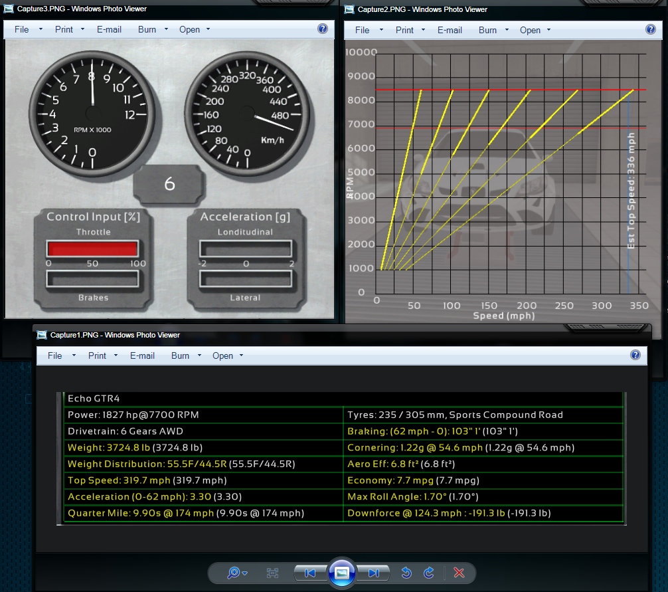Click Capture1.PNG window title bar icon
Image resolution: width=668 pixels, height=592 pixels.
point(42,335)
